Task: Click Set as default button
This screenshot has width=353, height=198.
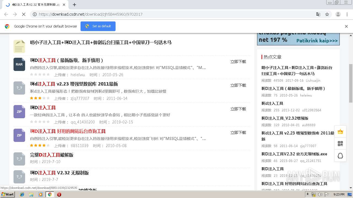Action: coord(98,26)
